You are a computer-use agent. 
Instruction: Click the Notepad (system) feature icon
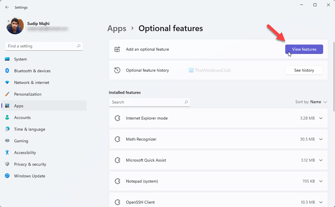coord(117,181)
